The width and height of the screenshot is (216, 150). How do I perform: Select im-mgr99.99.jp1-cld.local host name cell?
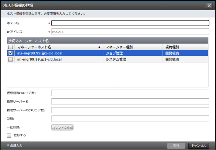(59, 59)
